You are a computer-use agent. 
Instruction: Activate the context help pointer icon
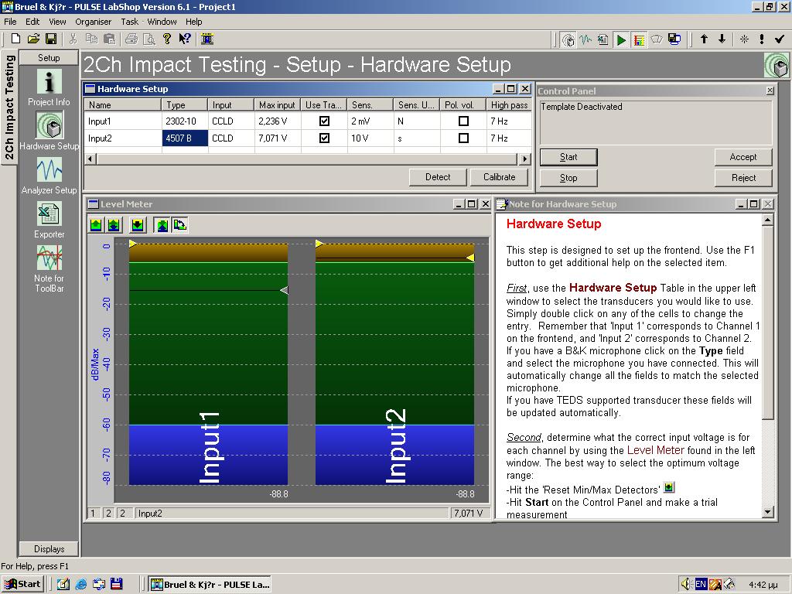coord(185,39)
